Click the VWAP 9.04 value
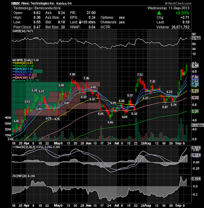The width and height of the screenshot is (204, 208). (92, 27)
